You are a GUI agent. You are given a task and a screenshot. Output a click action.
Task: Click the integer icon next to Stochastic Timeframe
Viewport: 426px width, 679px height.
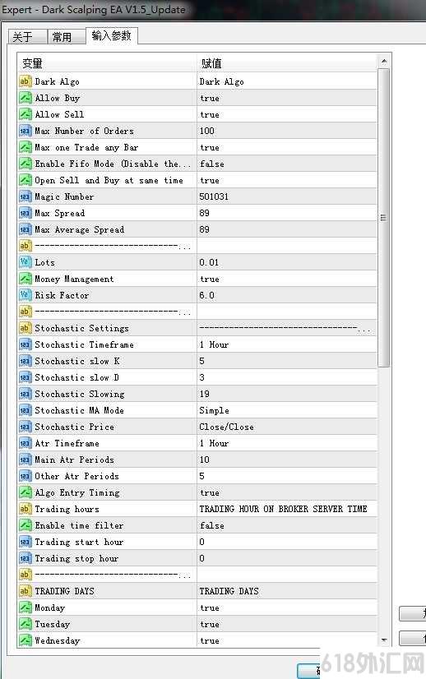pos(25,344)
